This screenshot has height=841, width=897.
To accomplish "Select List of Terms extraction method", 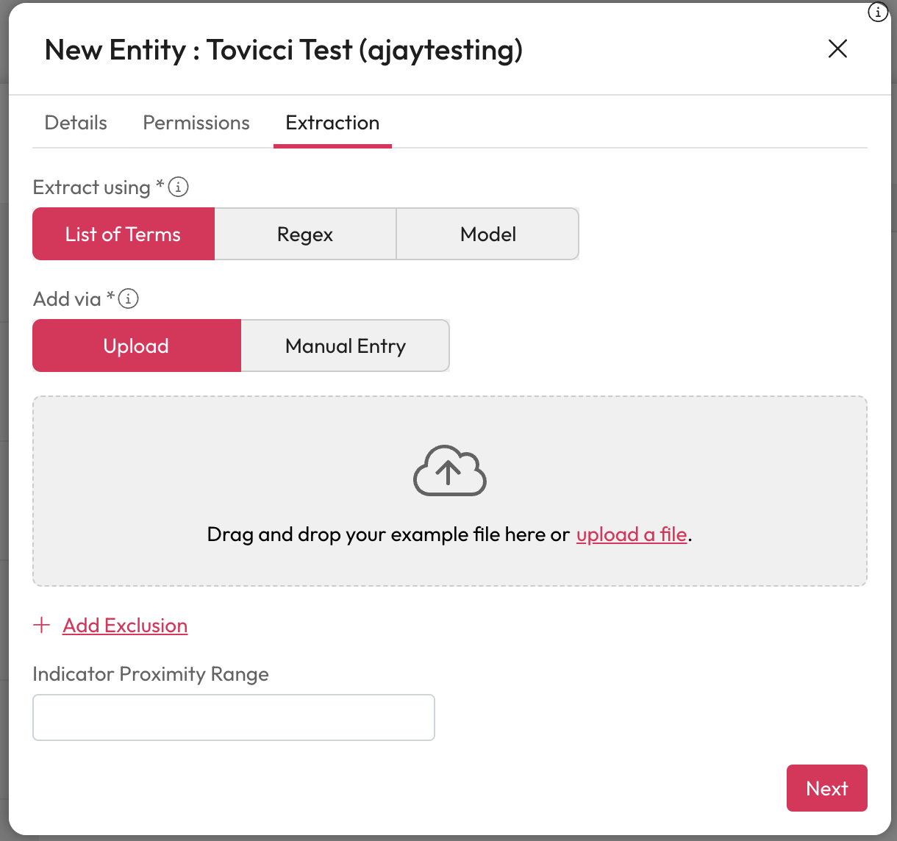I will (124, 235).
